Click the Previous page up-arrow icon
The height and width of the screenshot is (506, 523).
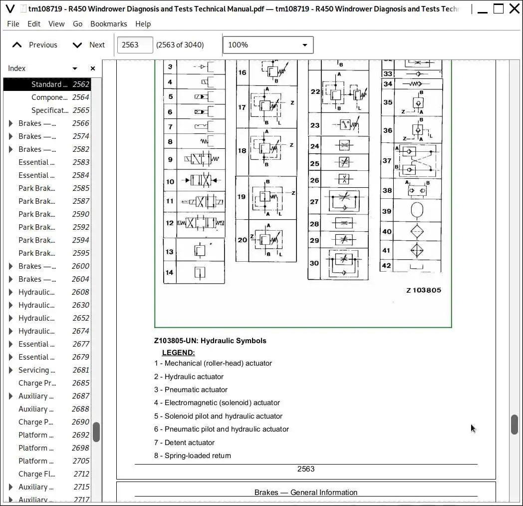click(16, 45)
